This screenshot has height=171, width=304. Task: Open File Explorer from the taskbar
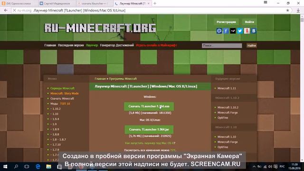48,167
